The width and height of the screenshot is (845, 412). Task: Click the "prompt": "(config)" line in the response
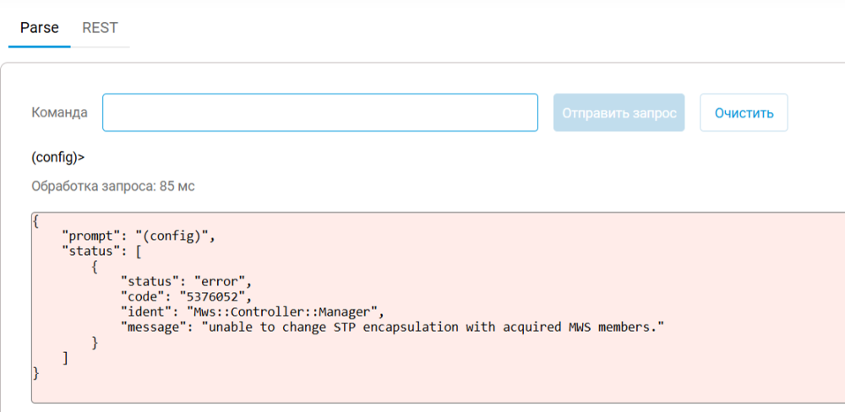[139, 236]
